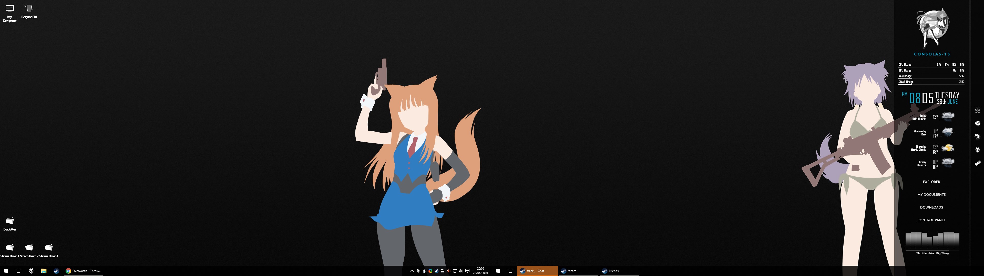Image resolution: width=984 pixels, height=276 pixels.
Task: Click the CPU Usage readout
Action: click(x=931, y=65)
